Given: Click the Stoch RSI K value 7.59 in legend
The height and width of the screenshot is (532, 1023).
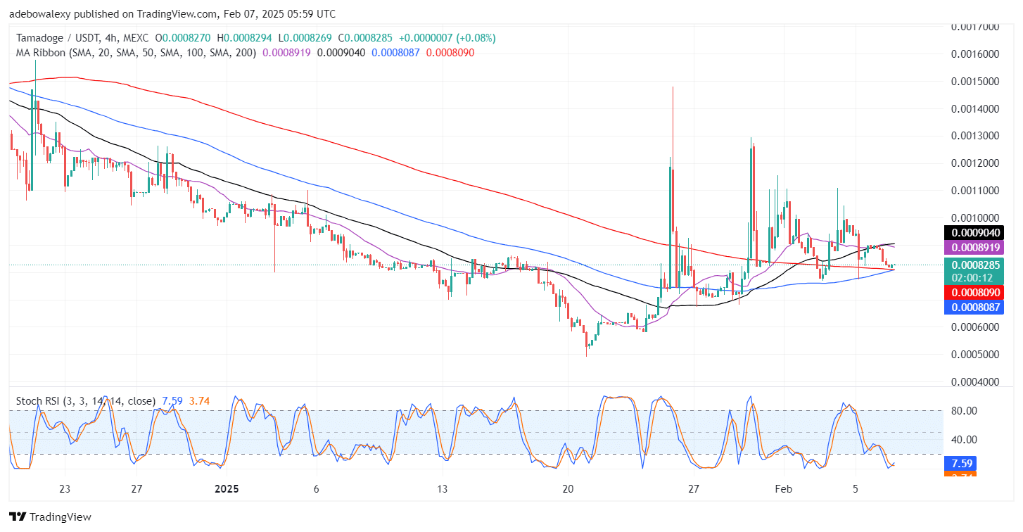Looking at the screenshot, I should point(172,401).
